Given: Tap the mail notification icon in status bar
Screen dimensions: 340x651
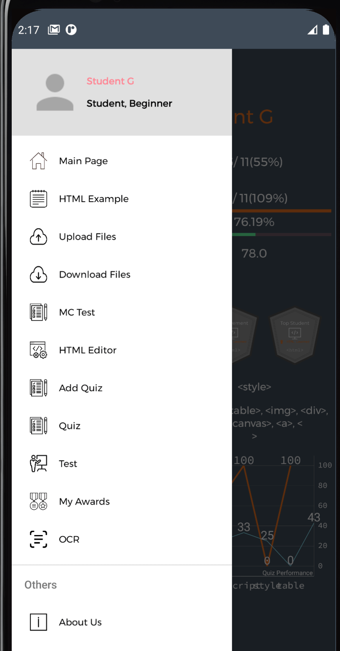Looking at the screenshot, I should coord(54,30).
